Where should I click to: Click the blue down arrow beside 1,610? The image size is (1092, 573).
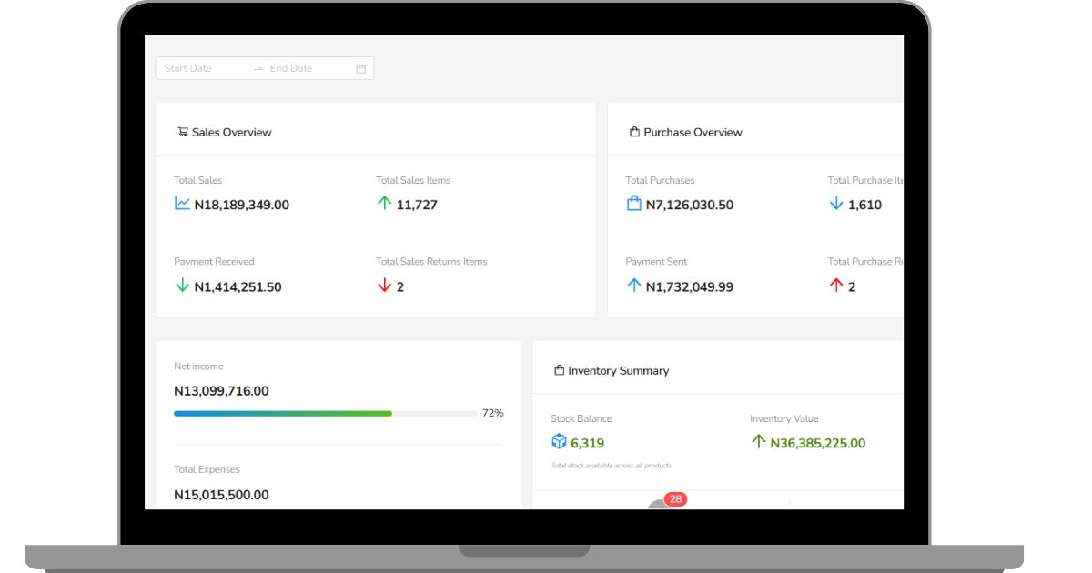click(836, 204)
